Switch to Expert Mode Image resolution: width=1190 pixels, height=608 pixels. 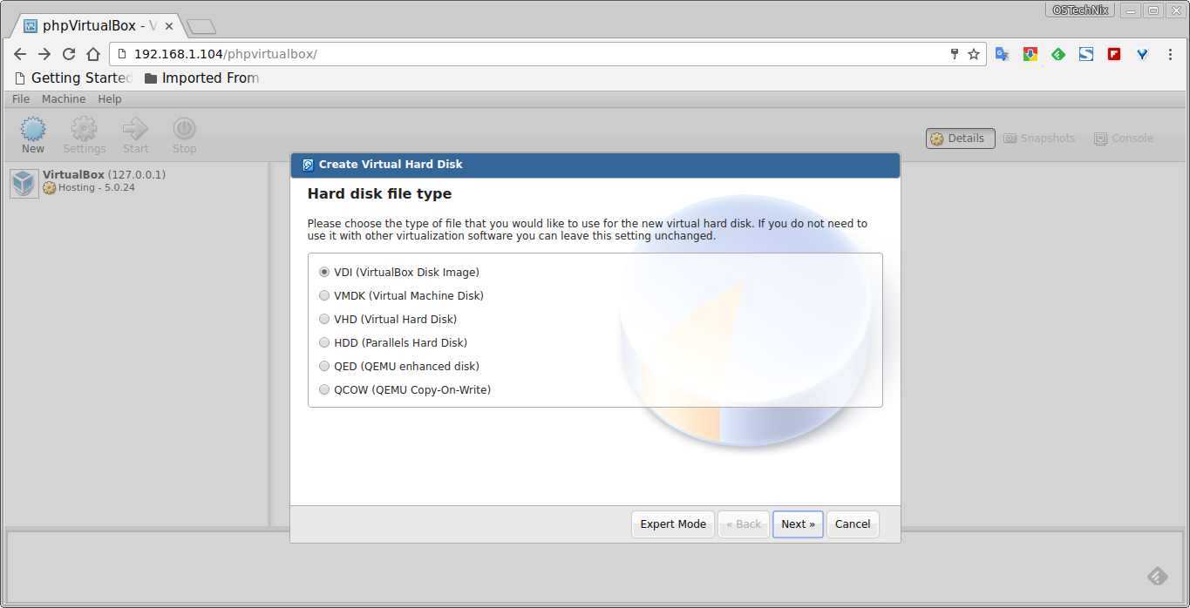672,524
